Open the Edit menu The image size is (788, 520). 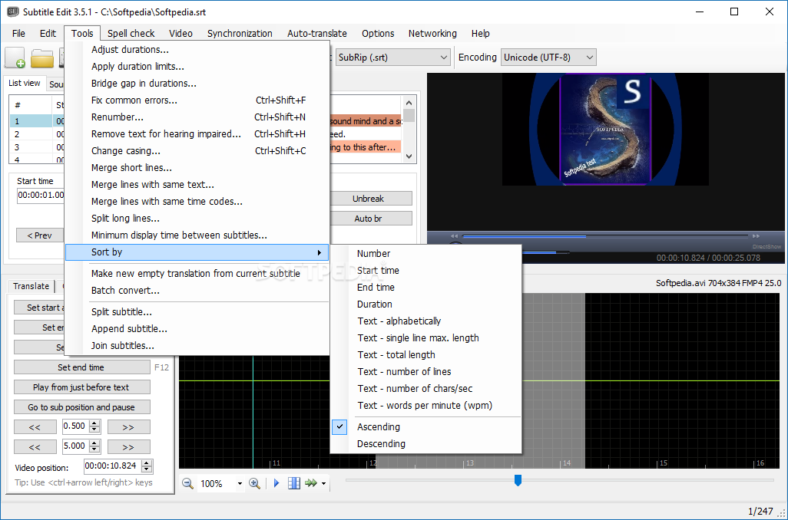pyautogui.click(x=48, y=34)
